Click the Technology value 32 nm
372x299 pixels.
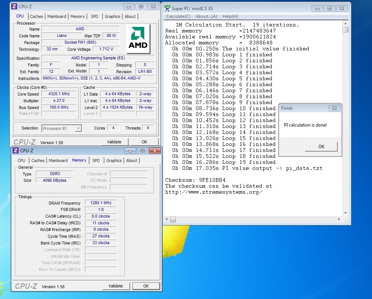(x=52, y=49)
